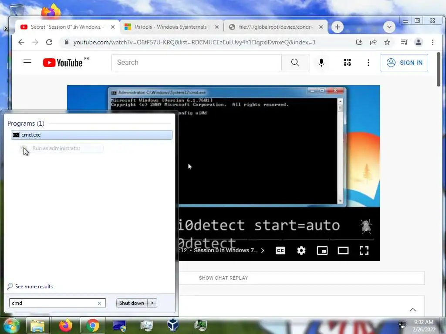
Task: Focus the YouTube Search field
Action: [x=196, y=63]
